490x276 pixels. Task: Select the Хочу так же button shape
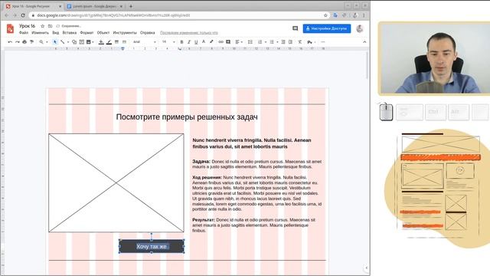152,247
